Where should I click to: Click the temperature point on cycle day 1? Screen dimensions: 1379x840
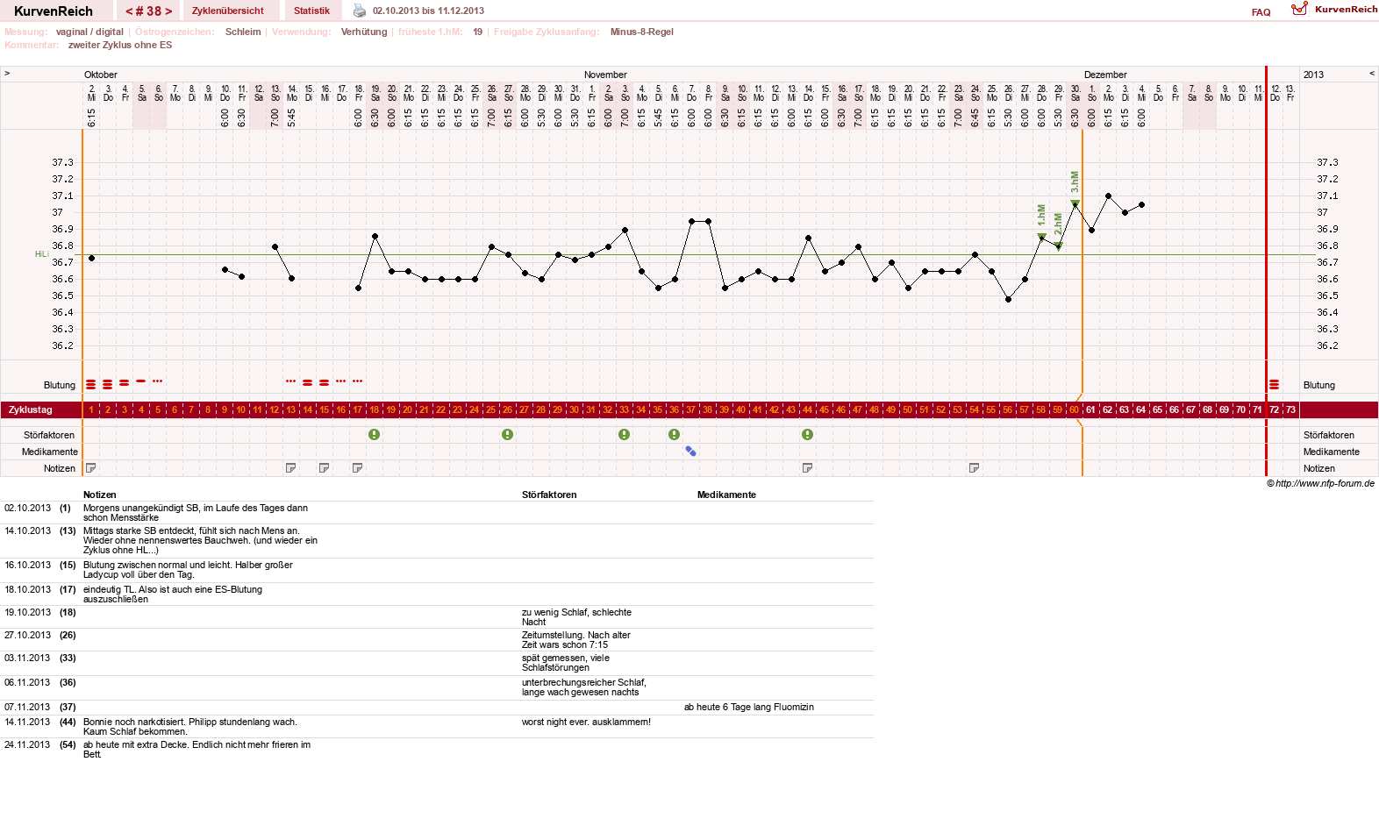pyautogui.click(x=91, y=258)
